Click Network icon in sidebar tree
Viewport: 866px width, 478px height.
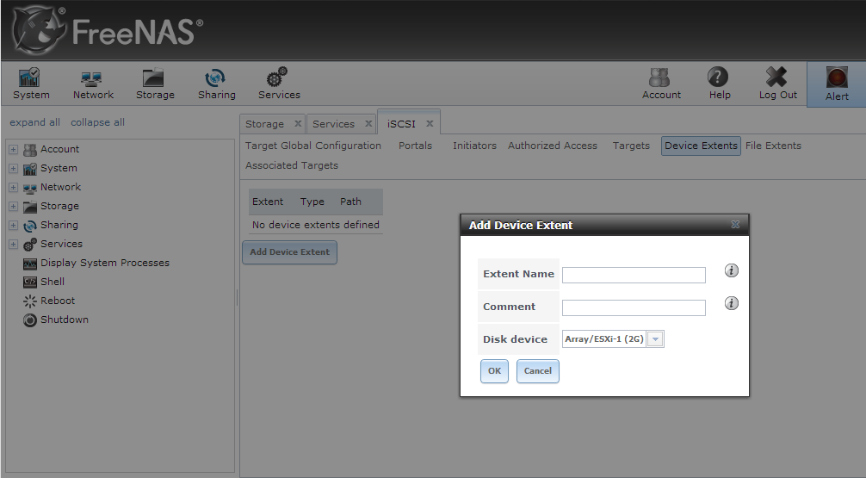point(30,188)
